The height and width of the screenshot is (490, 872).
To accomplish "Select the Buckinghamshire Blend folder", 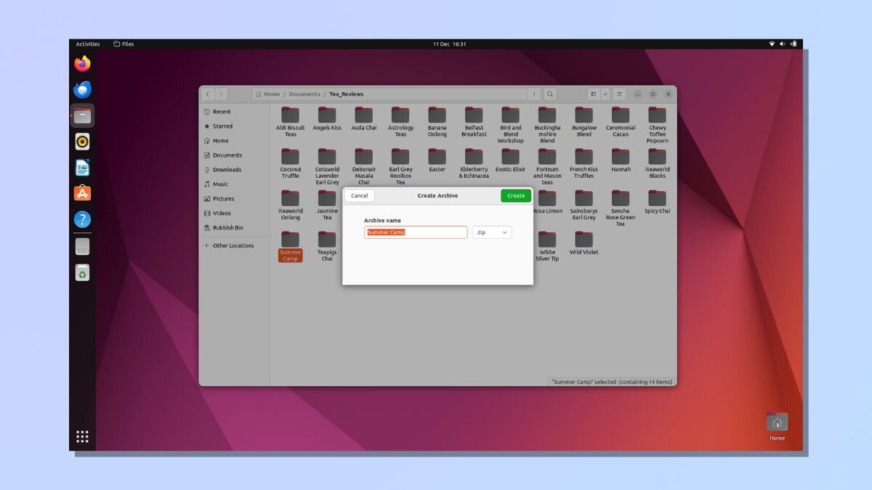I will coord(547,125).
